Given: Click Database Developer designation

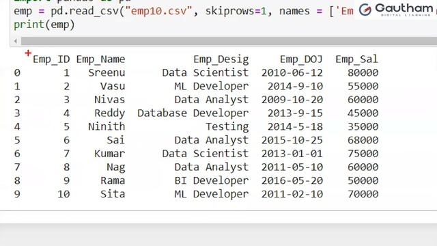Looking at the screenshot, I should coord(193,113).
